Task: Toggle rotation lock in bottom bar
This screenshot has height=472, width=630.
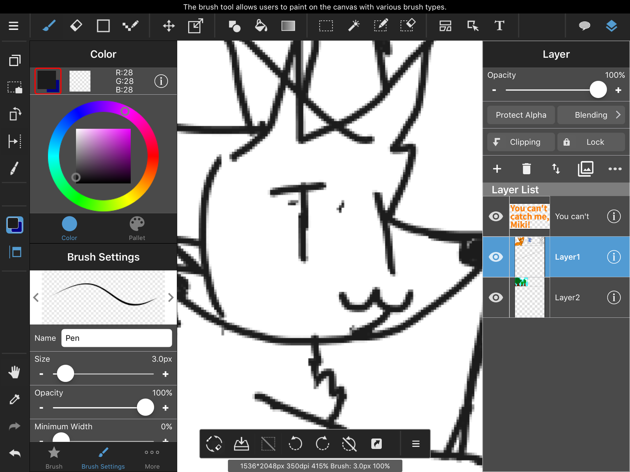Action: (x=349, y=444)
